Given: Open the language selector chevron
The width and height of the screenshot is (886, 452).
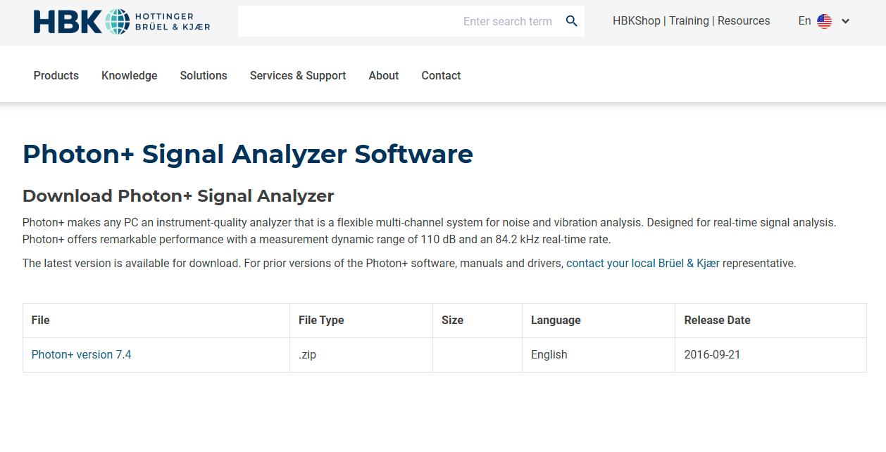Looking at the screenshot, I should (844, 22).
